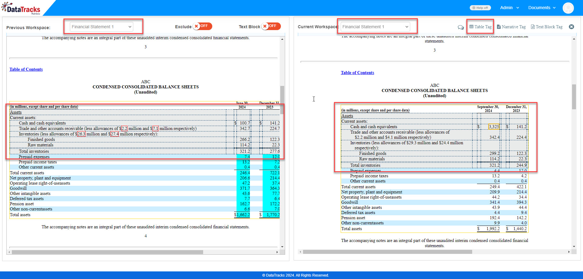This screenshot has width=583, height=279.
Task: Close the current workspace panel
Action: tap(571, 27)
